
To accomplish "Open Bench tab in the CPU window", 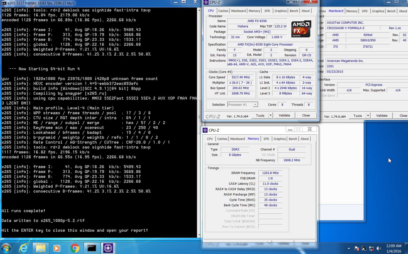I will (x=294, y=11).
